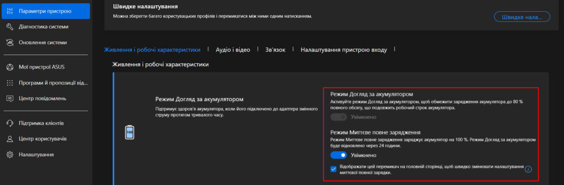
Task: Open Параметри пристрою in sidebar
Action: pyautogui.click(x=45, y=11)
